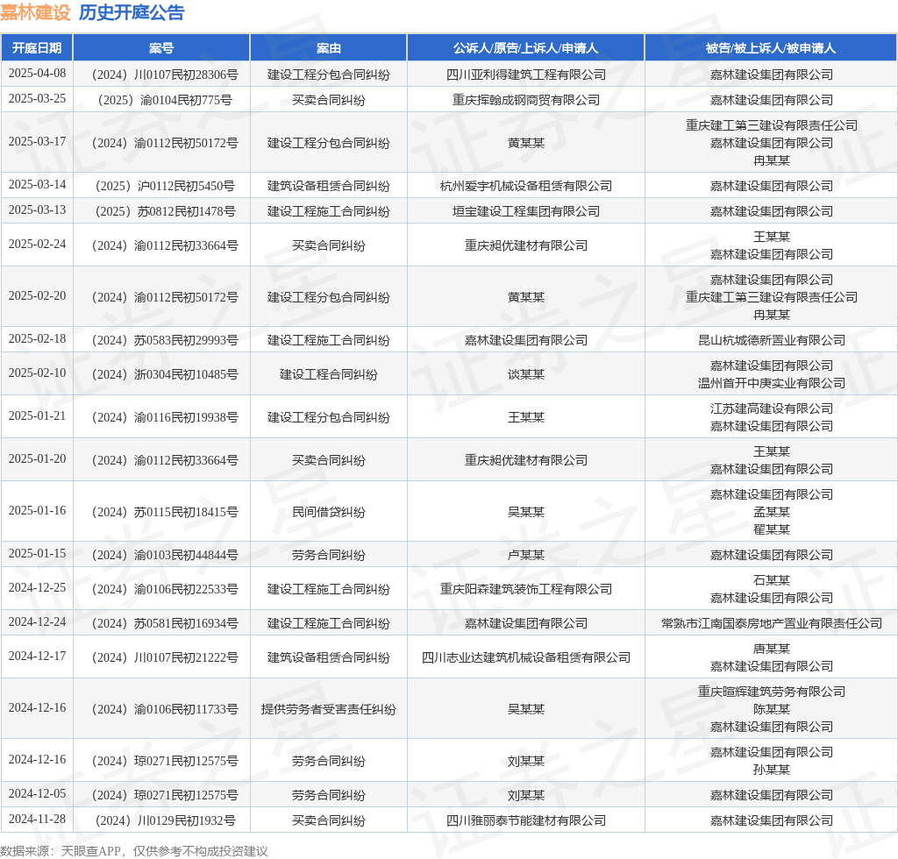Click case number (2024)川0129民初1932号

coord(165,821)
